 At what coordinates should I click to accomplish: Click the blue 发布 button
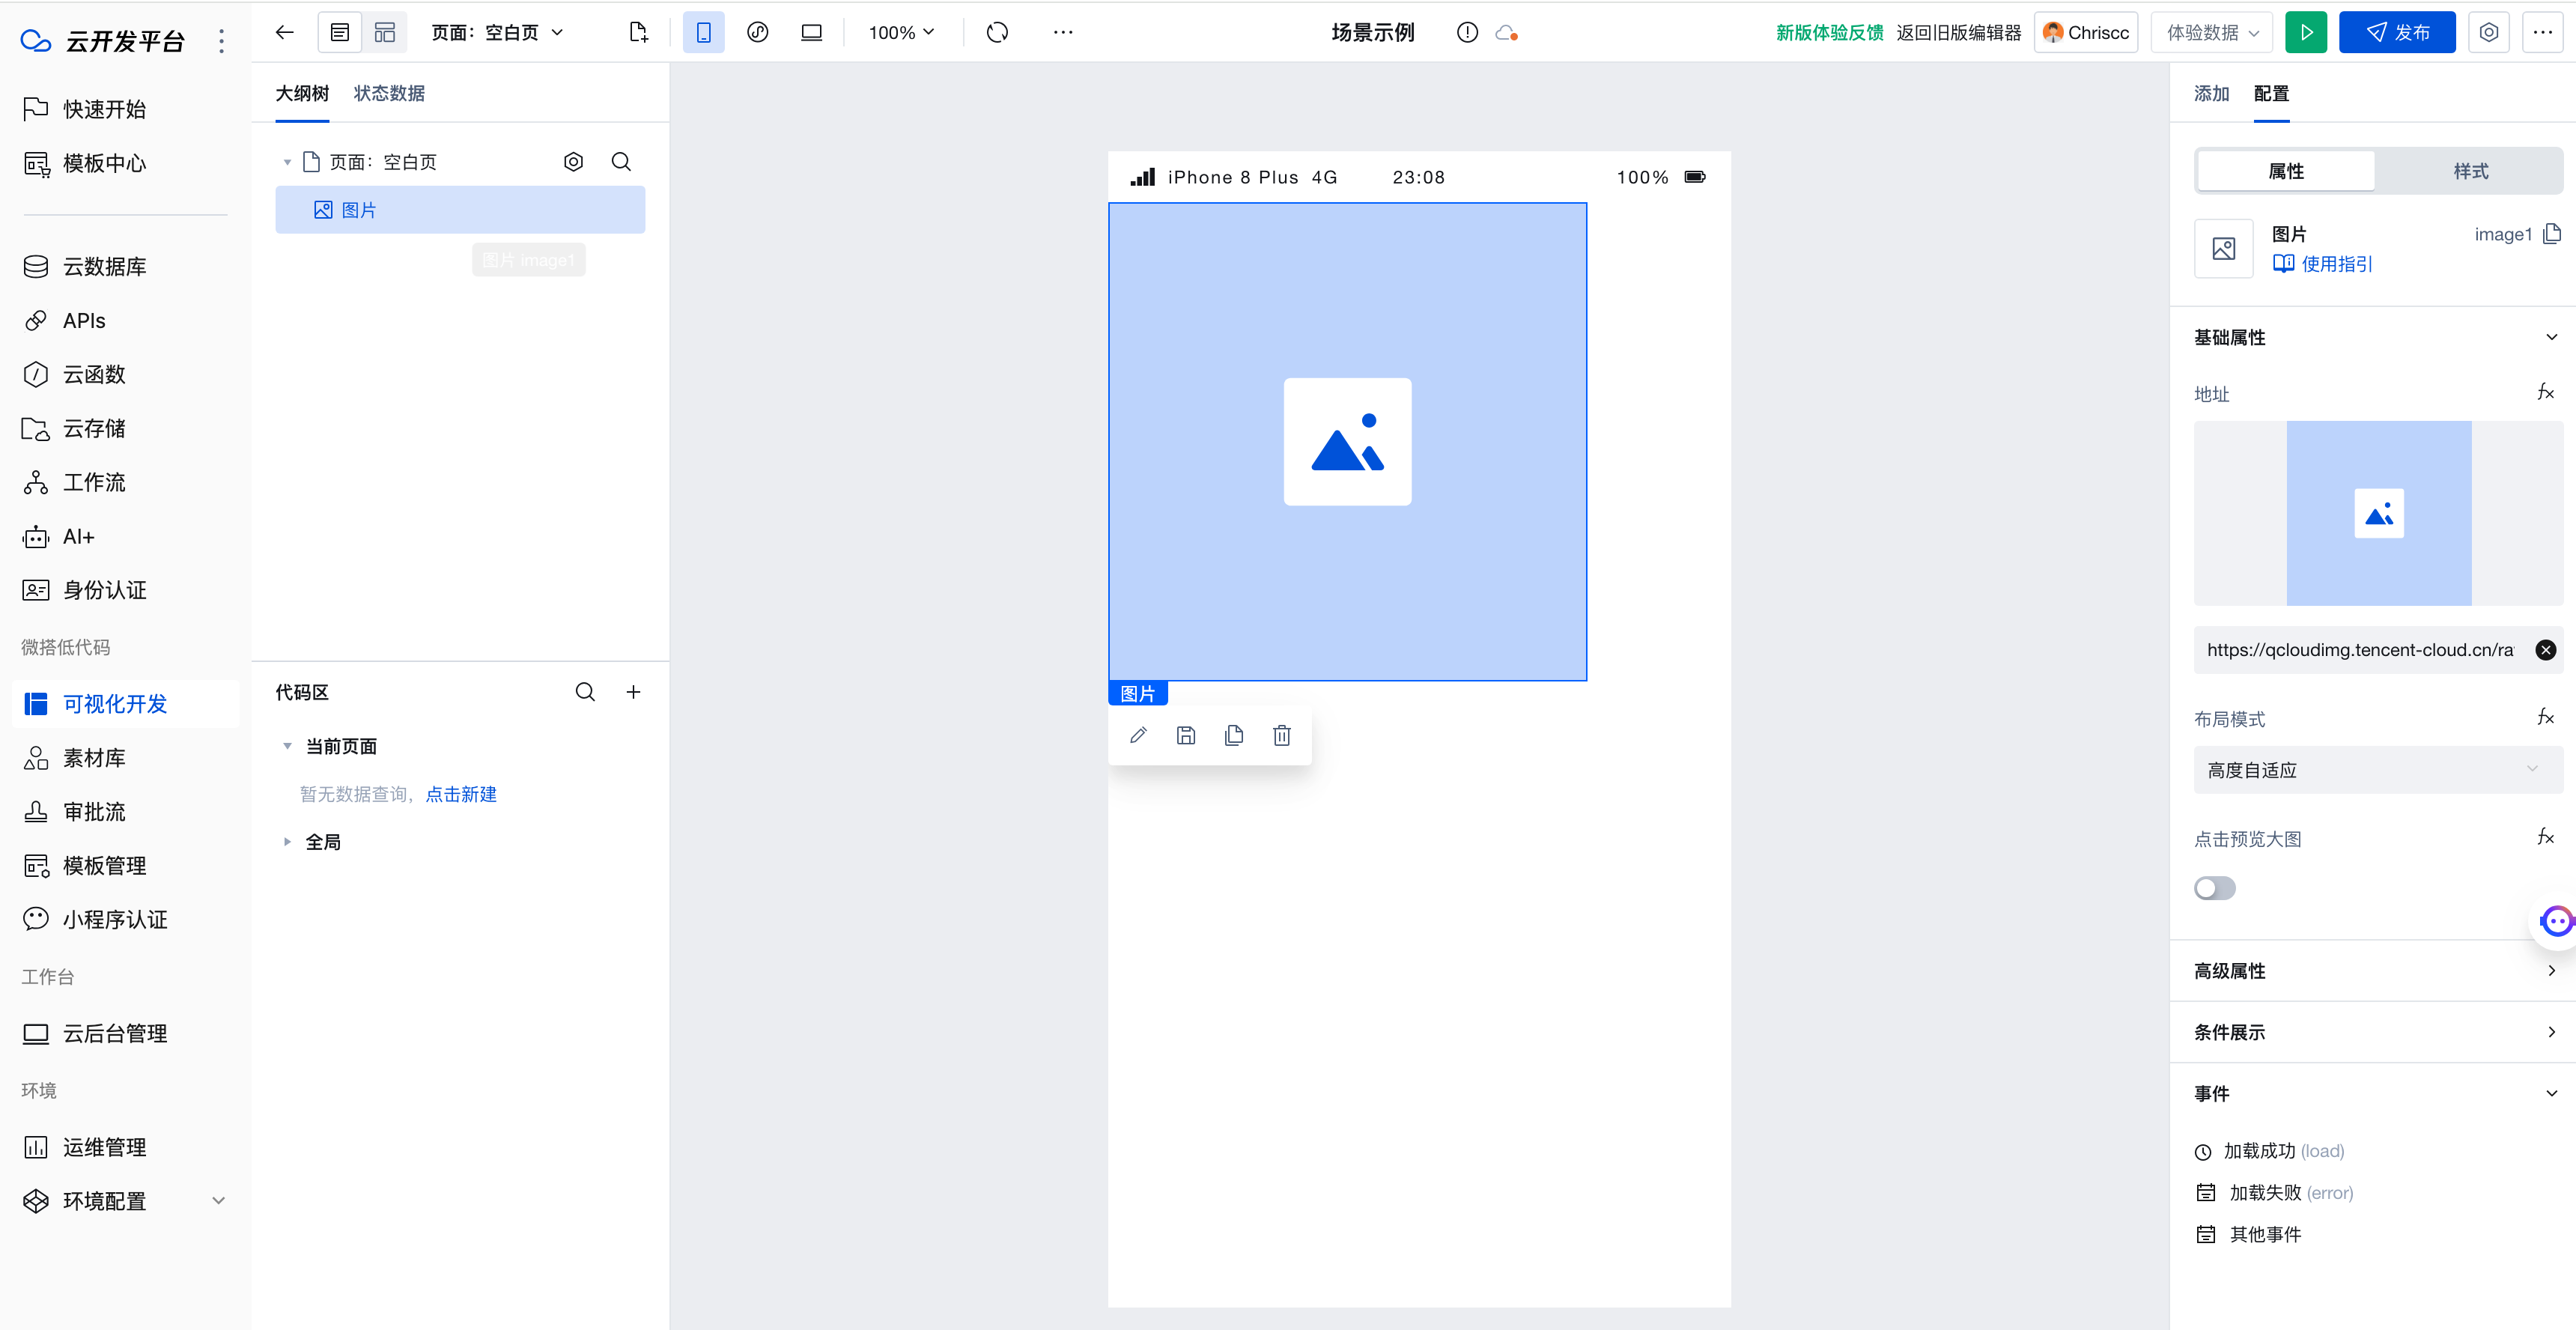coord(2396,33)
